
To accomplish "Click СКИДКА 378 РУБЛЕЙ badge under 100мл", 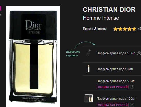I will tap(113, 105).
